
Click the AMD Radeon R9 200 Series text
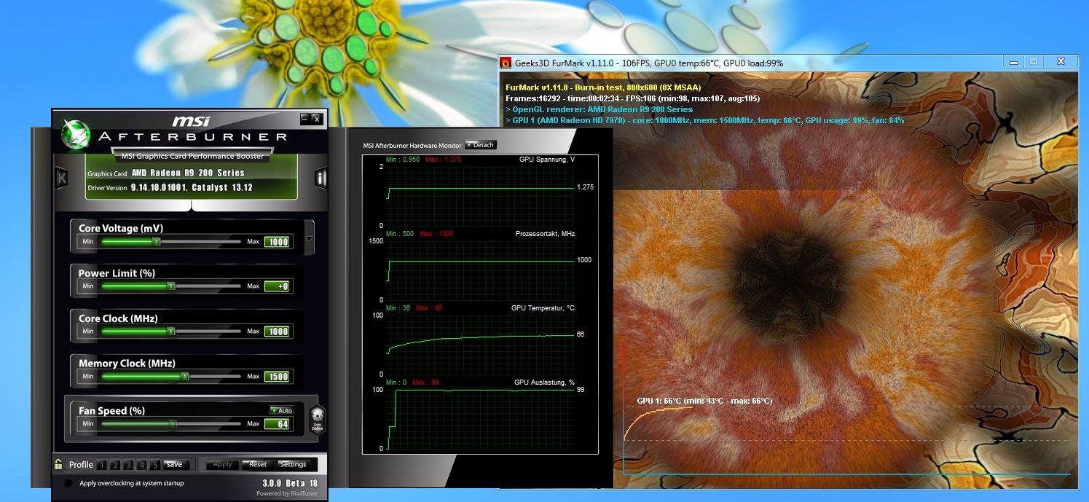pyautogui.click(x=188, y=173)
